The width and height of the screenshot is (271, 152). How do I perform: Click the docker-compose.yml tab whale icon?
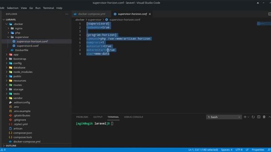[x=75, y=14]
